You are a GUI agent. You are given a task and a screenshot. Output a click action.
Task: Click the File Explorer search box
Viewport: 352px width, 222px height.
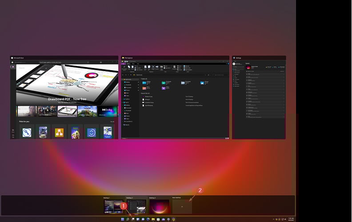click(x=220, y=75)
